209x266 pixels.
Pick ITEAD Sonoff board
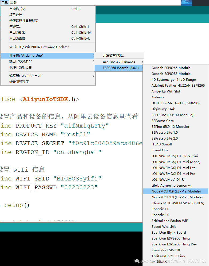176,144
